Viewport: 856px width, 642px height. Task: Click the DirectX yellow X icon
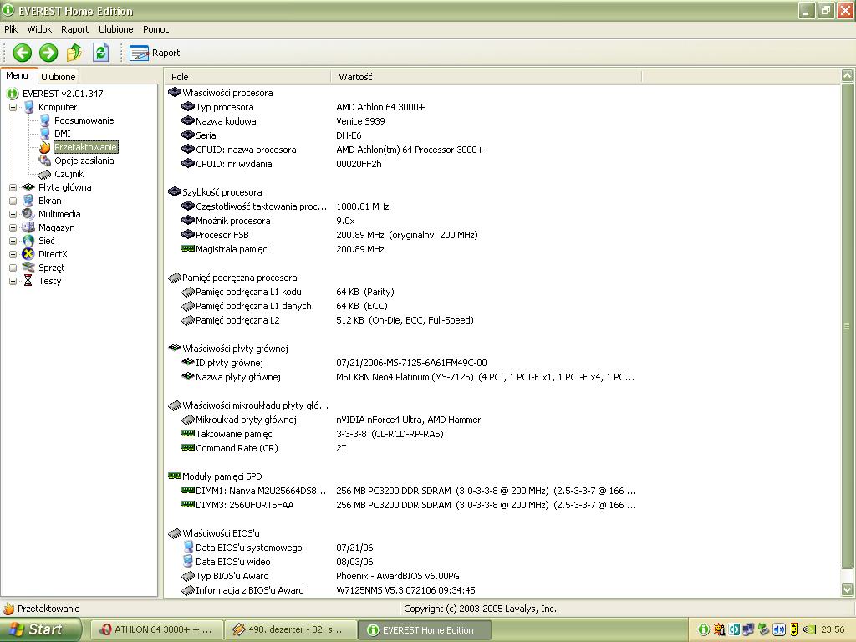28,254
